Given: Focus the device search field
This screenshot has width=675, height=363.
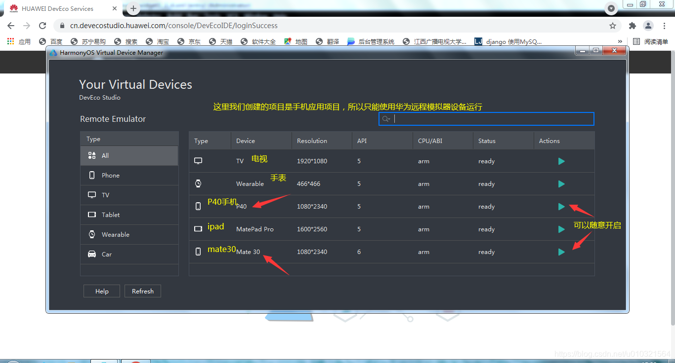Looking at the screenshot, I should (486, 119).
